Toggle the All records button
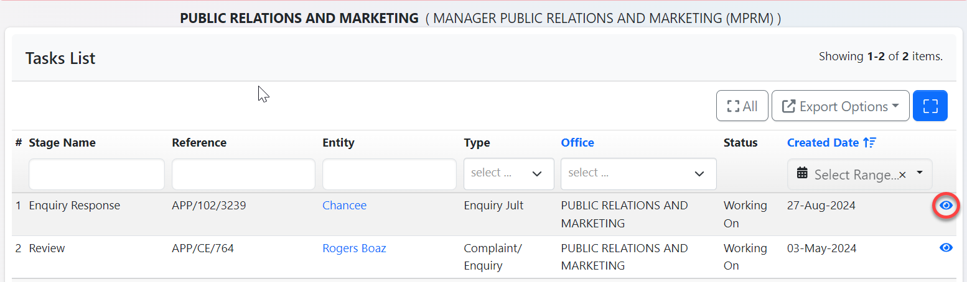967x282 pixels. [742, 106]
